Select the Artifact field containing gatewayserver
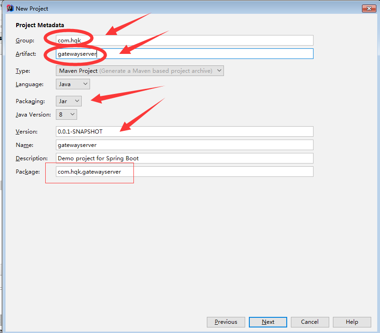 click(185, 53)
